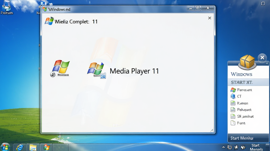Viewport: 270px width, 151px height.
Task: Launch Internet Explorer from the taskbar
Action: point(20,147)
